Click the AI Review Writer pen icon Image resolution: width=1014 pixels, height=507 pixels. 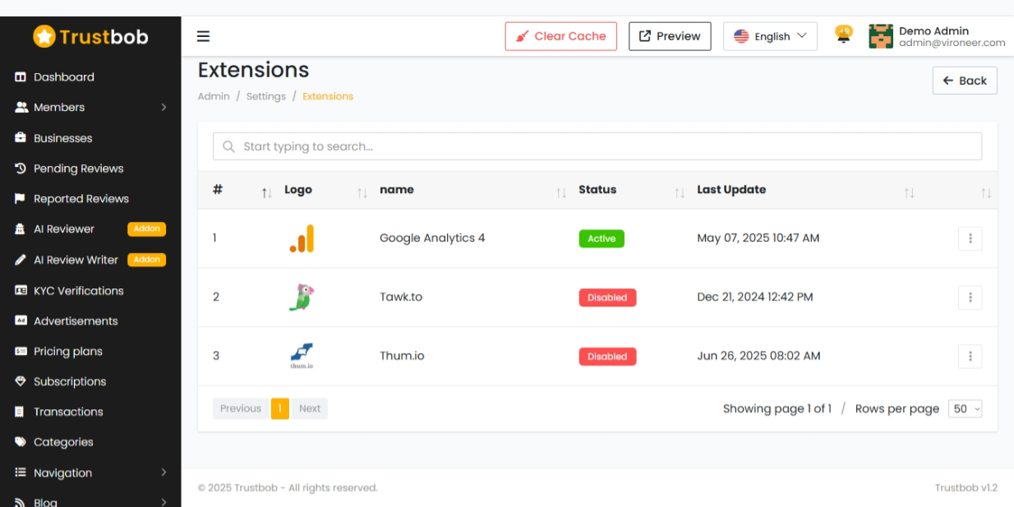[21, 260]
